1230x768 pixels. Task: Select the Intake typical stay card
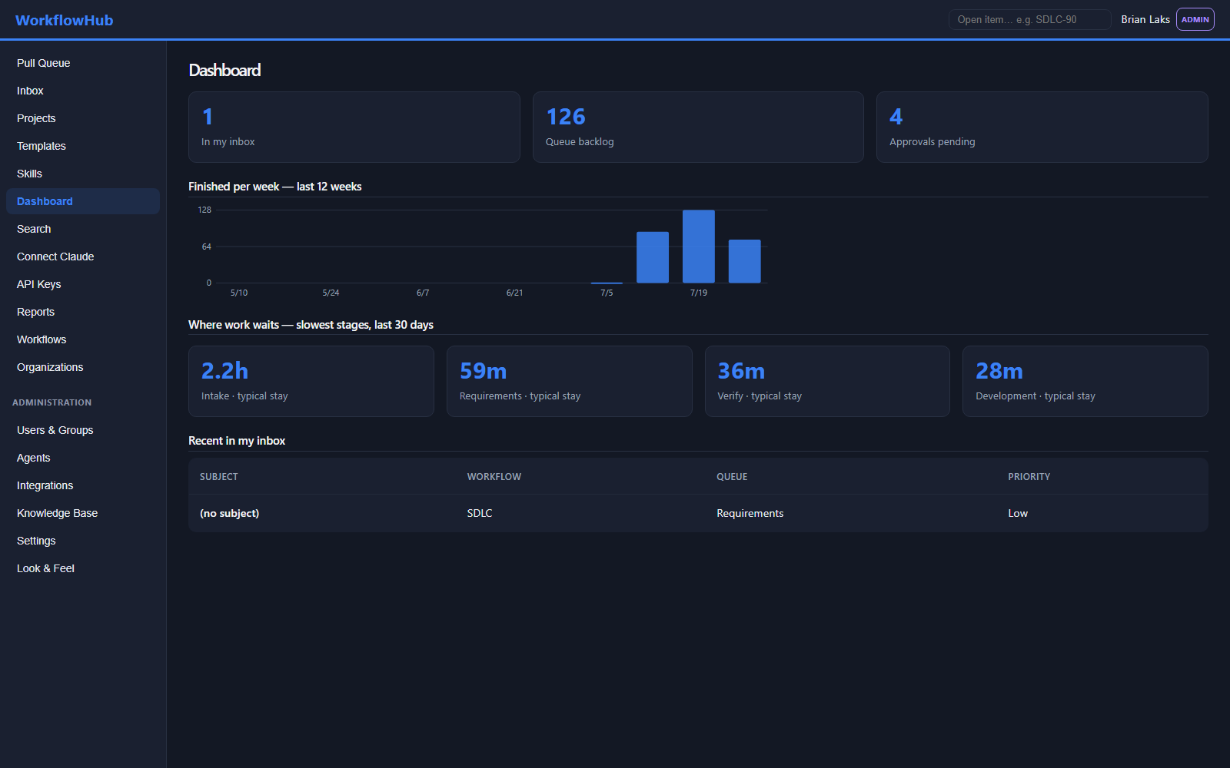[311, 382]
